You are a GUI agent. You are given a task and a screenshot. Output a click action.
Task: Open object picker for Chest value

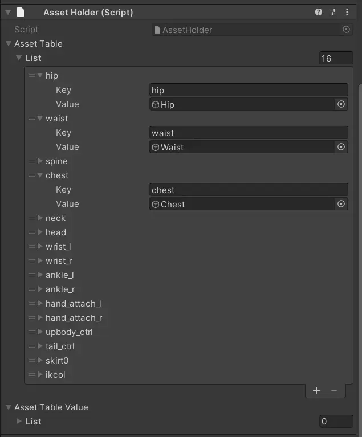pyautogui.click(x=341, y=204)
